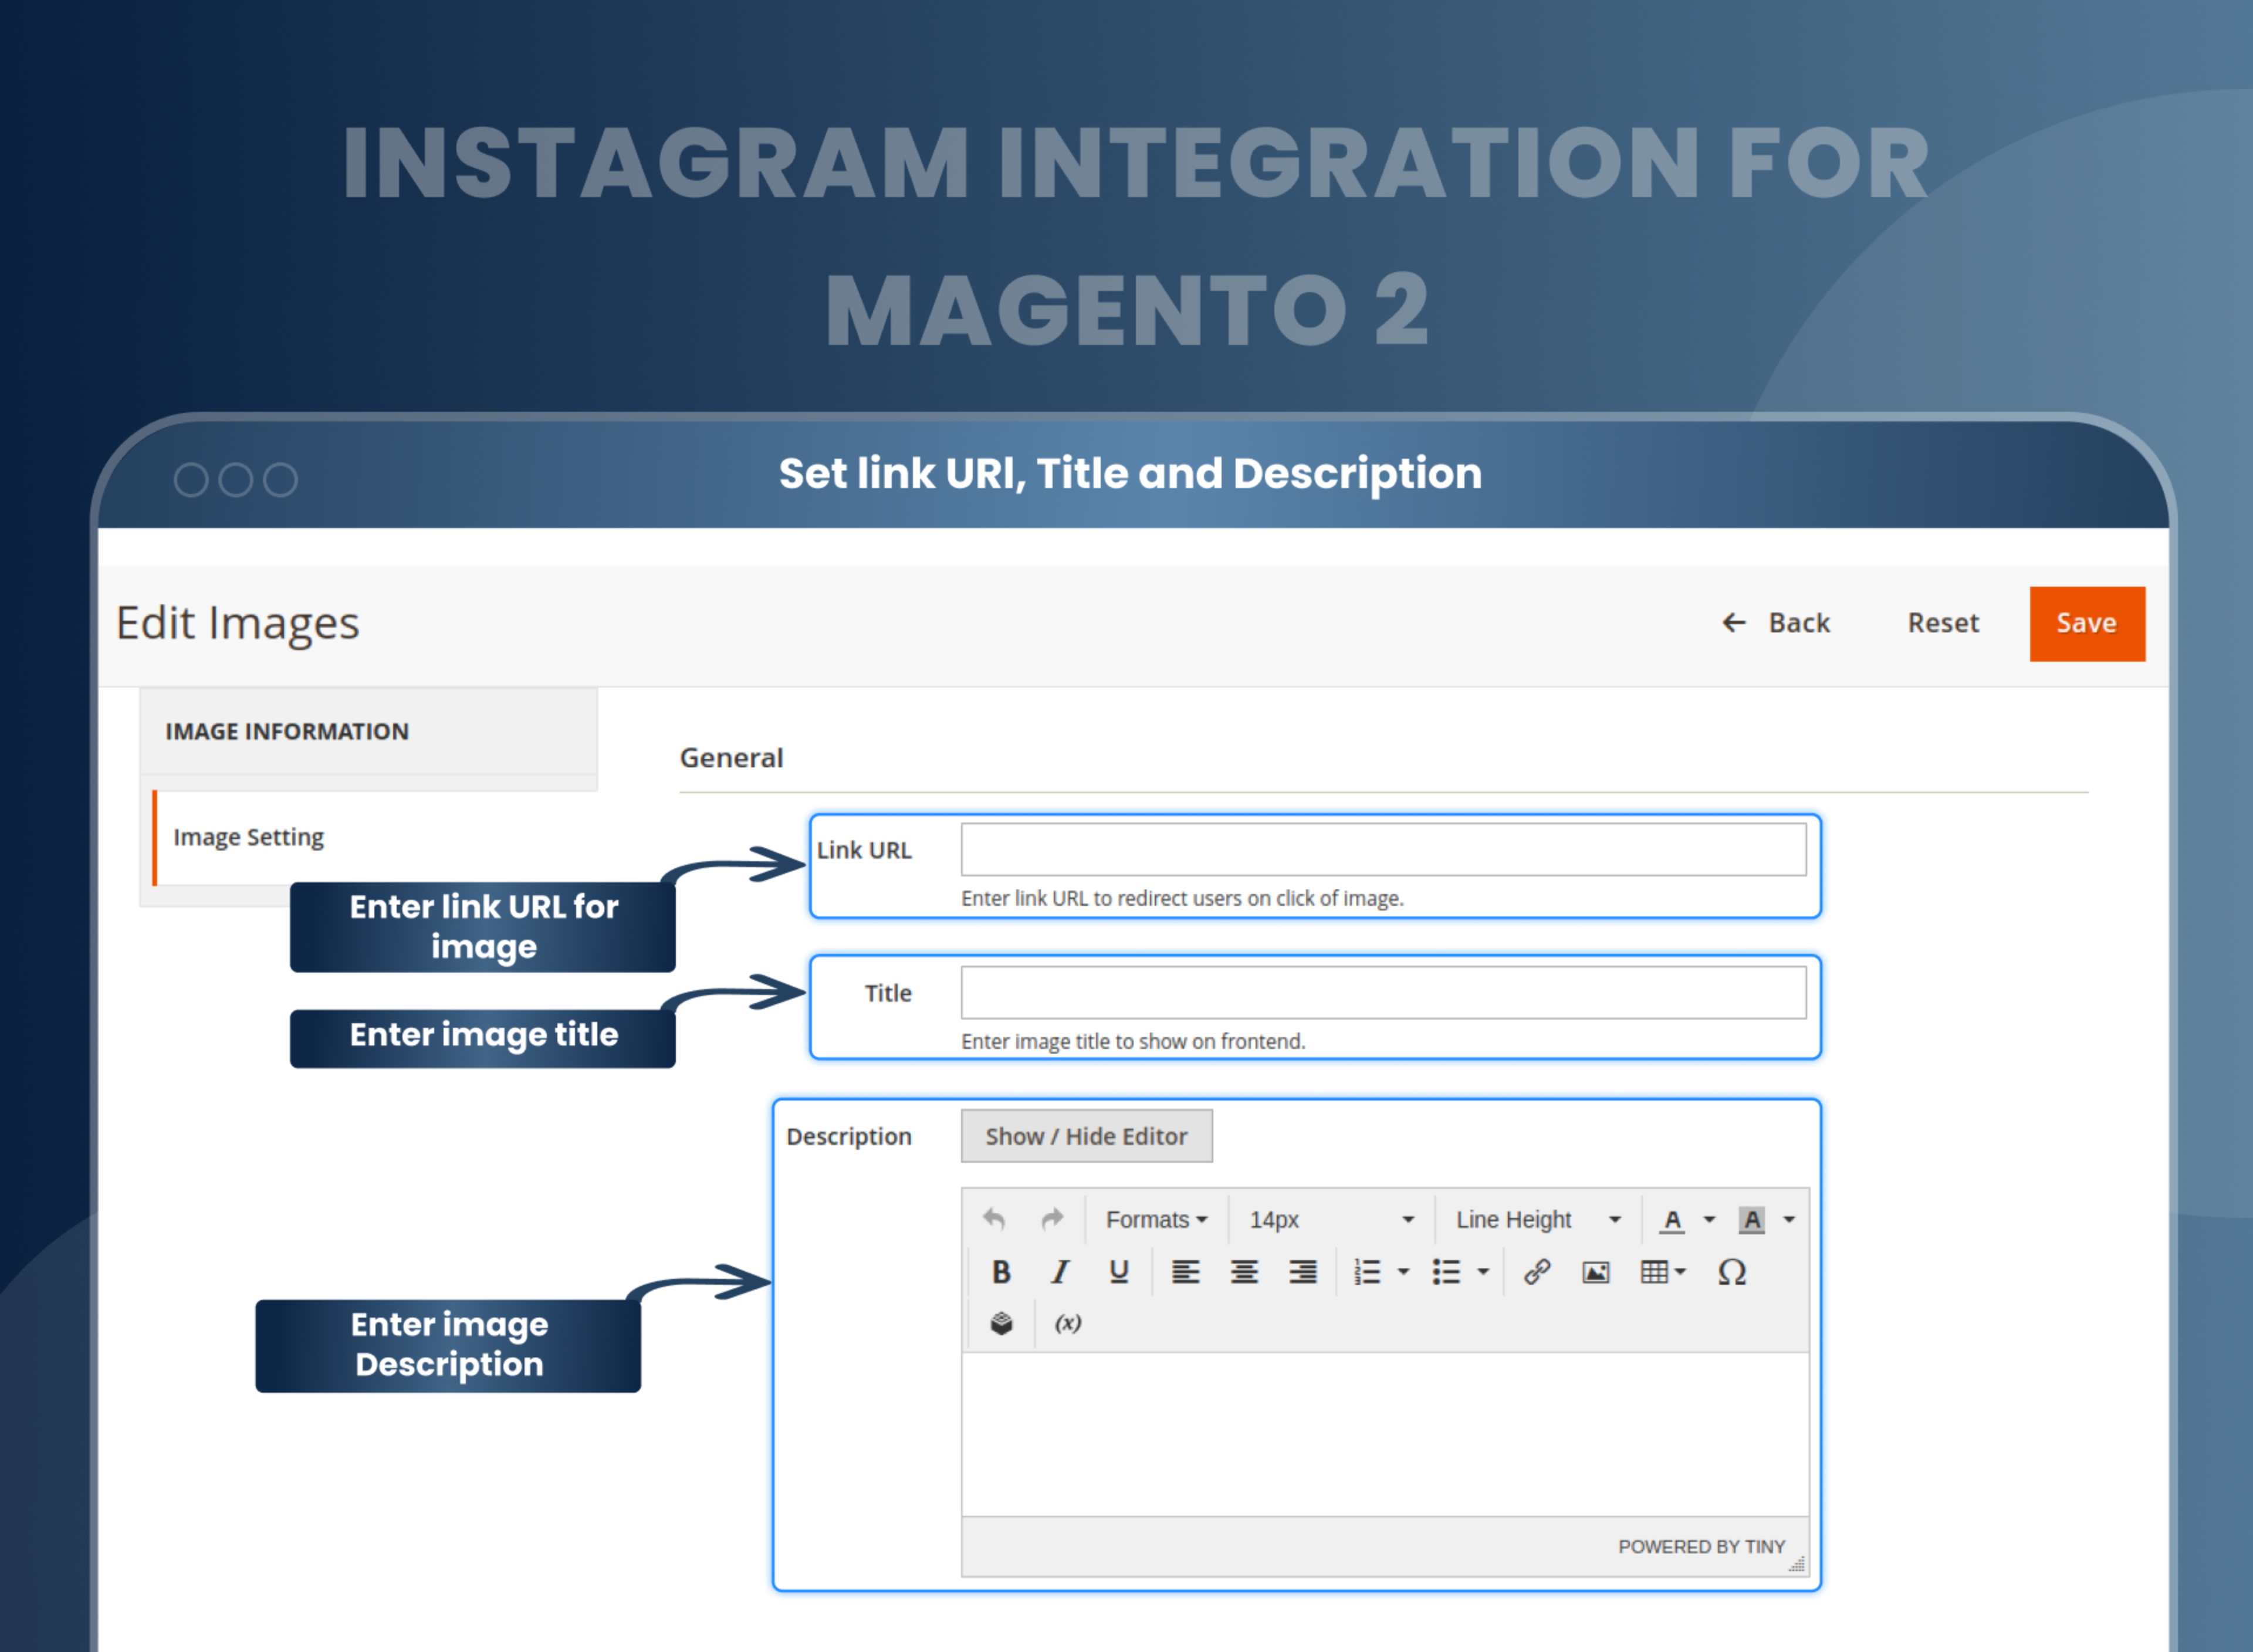Click the 'Title' field label
This screenshot has width=2253, height=1652.
(x=888, y=993)
